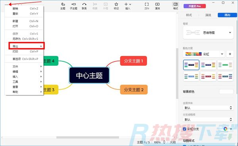Select the 联系 relationship tool
Image resolution: width=238 pixels, height=146 pixels.
click(x=84, y=6)
